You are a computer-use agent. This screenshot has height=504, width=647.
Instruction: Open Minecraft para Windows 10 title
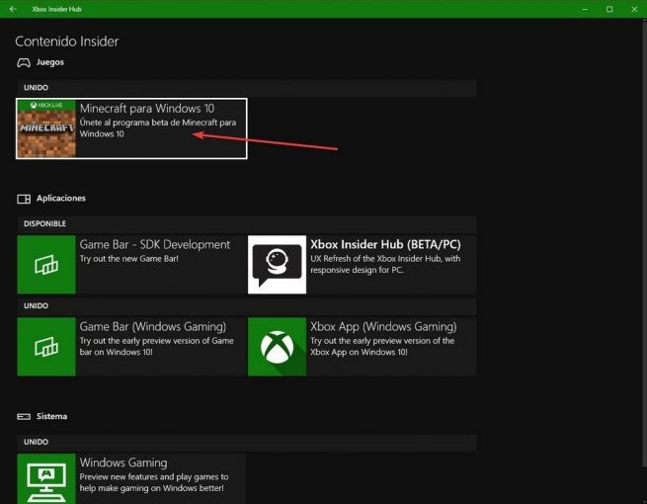click(x=147, y=109)
